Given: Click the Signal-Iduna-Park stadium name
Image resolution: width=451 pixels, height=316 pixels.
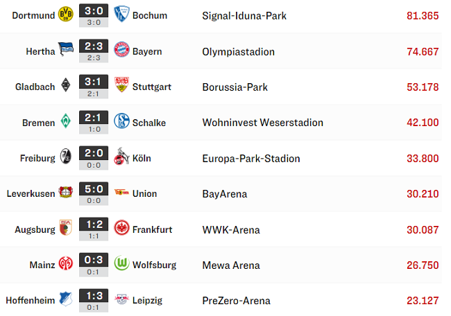Looking at the screenshot, I should 244,16.
